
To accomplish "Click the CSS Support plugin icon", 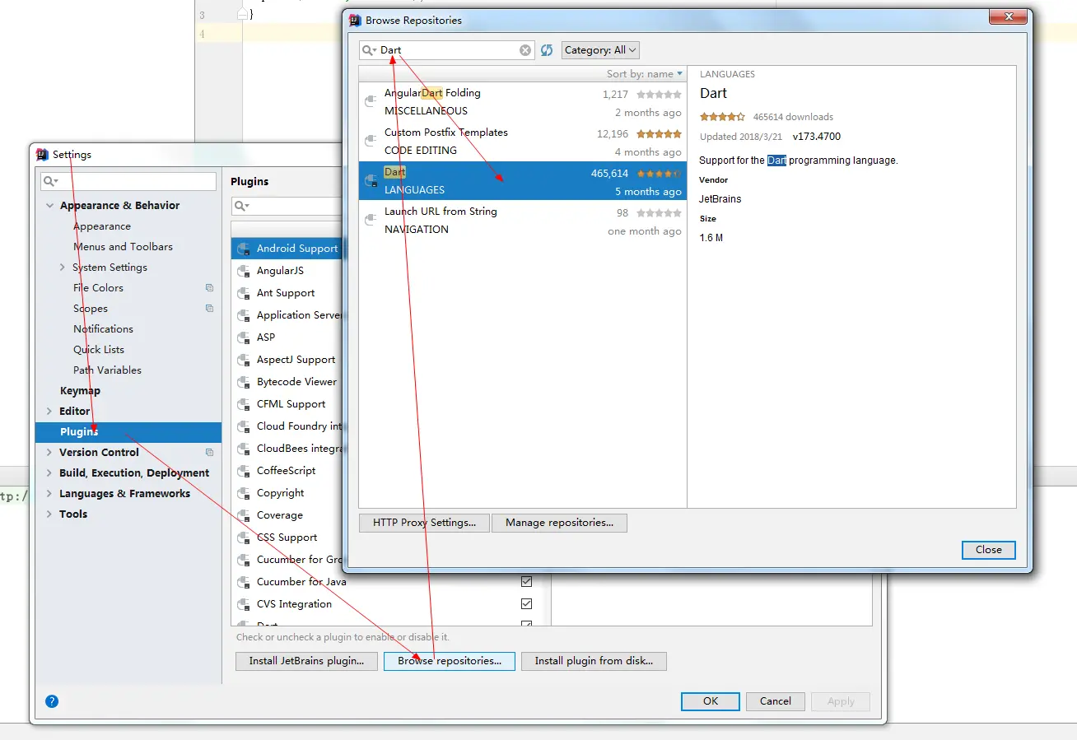I will point(243,538).
